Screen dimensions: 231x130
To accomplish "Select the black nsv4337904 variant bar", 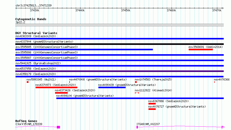I will (119, 44).
